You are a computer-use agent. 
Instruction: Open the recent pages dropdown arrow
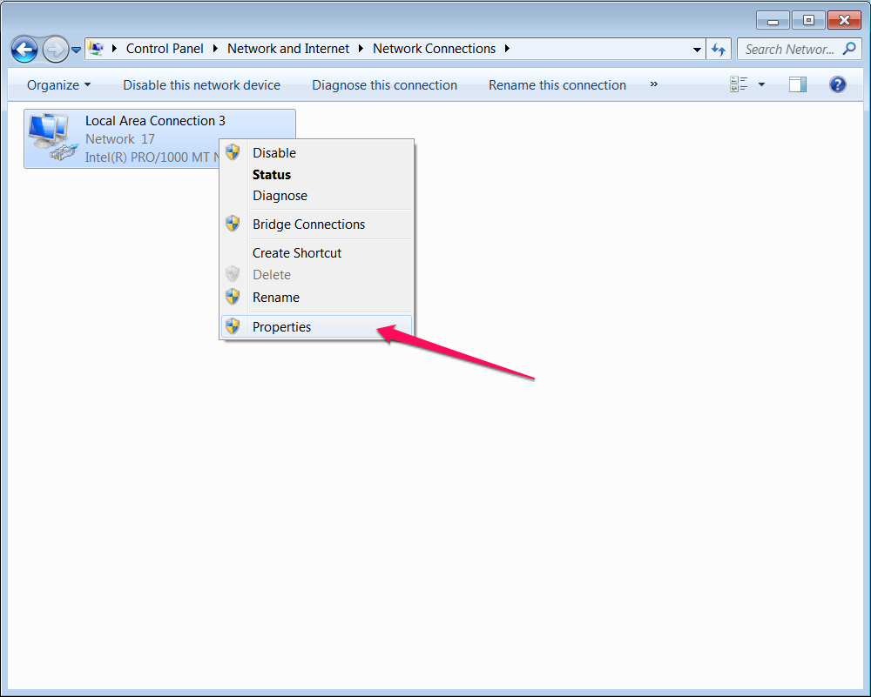pyautogui.click(x=76, y=50)
